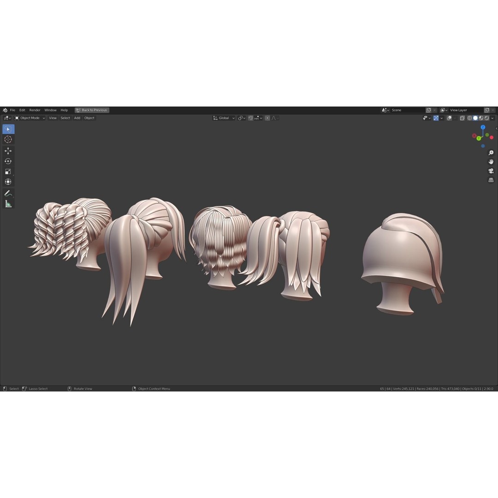The height and width of the screenshot is (498, 498).
Task: Open the Add menu
Action: [77, 118]
